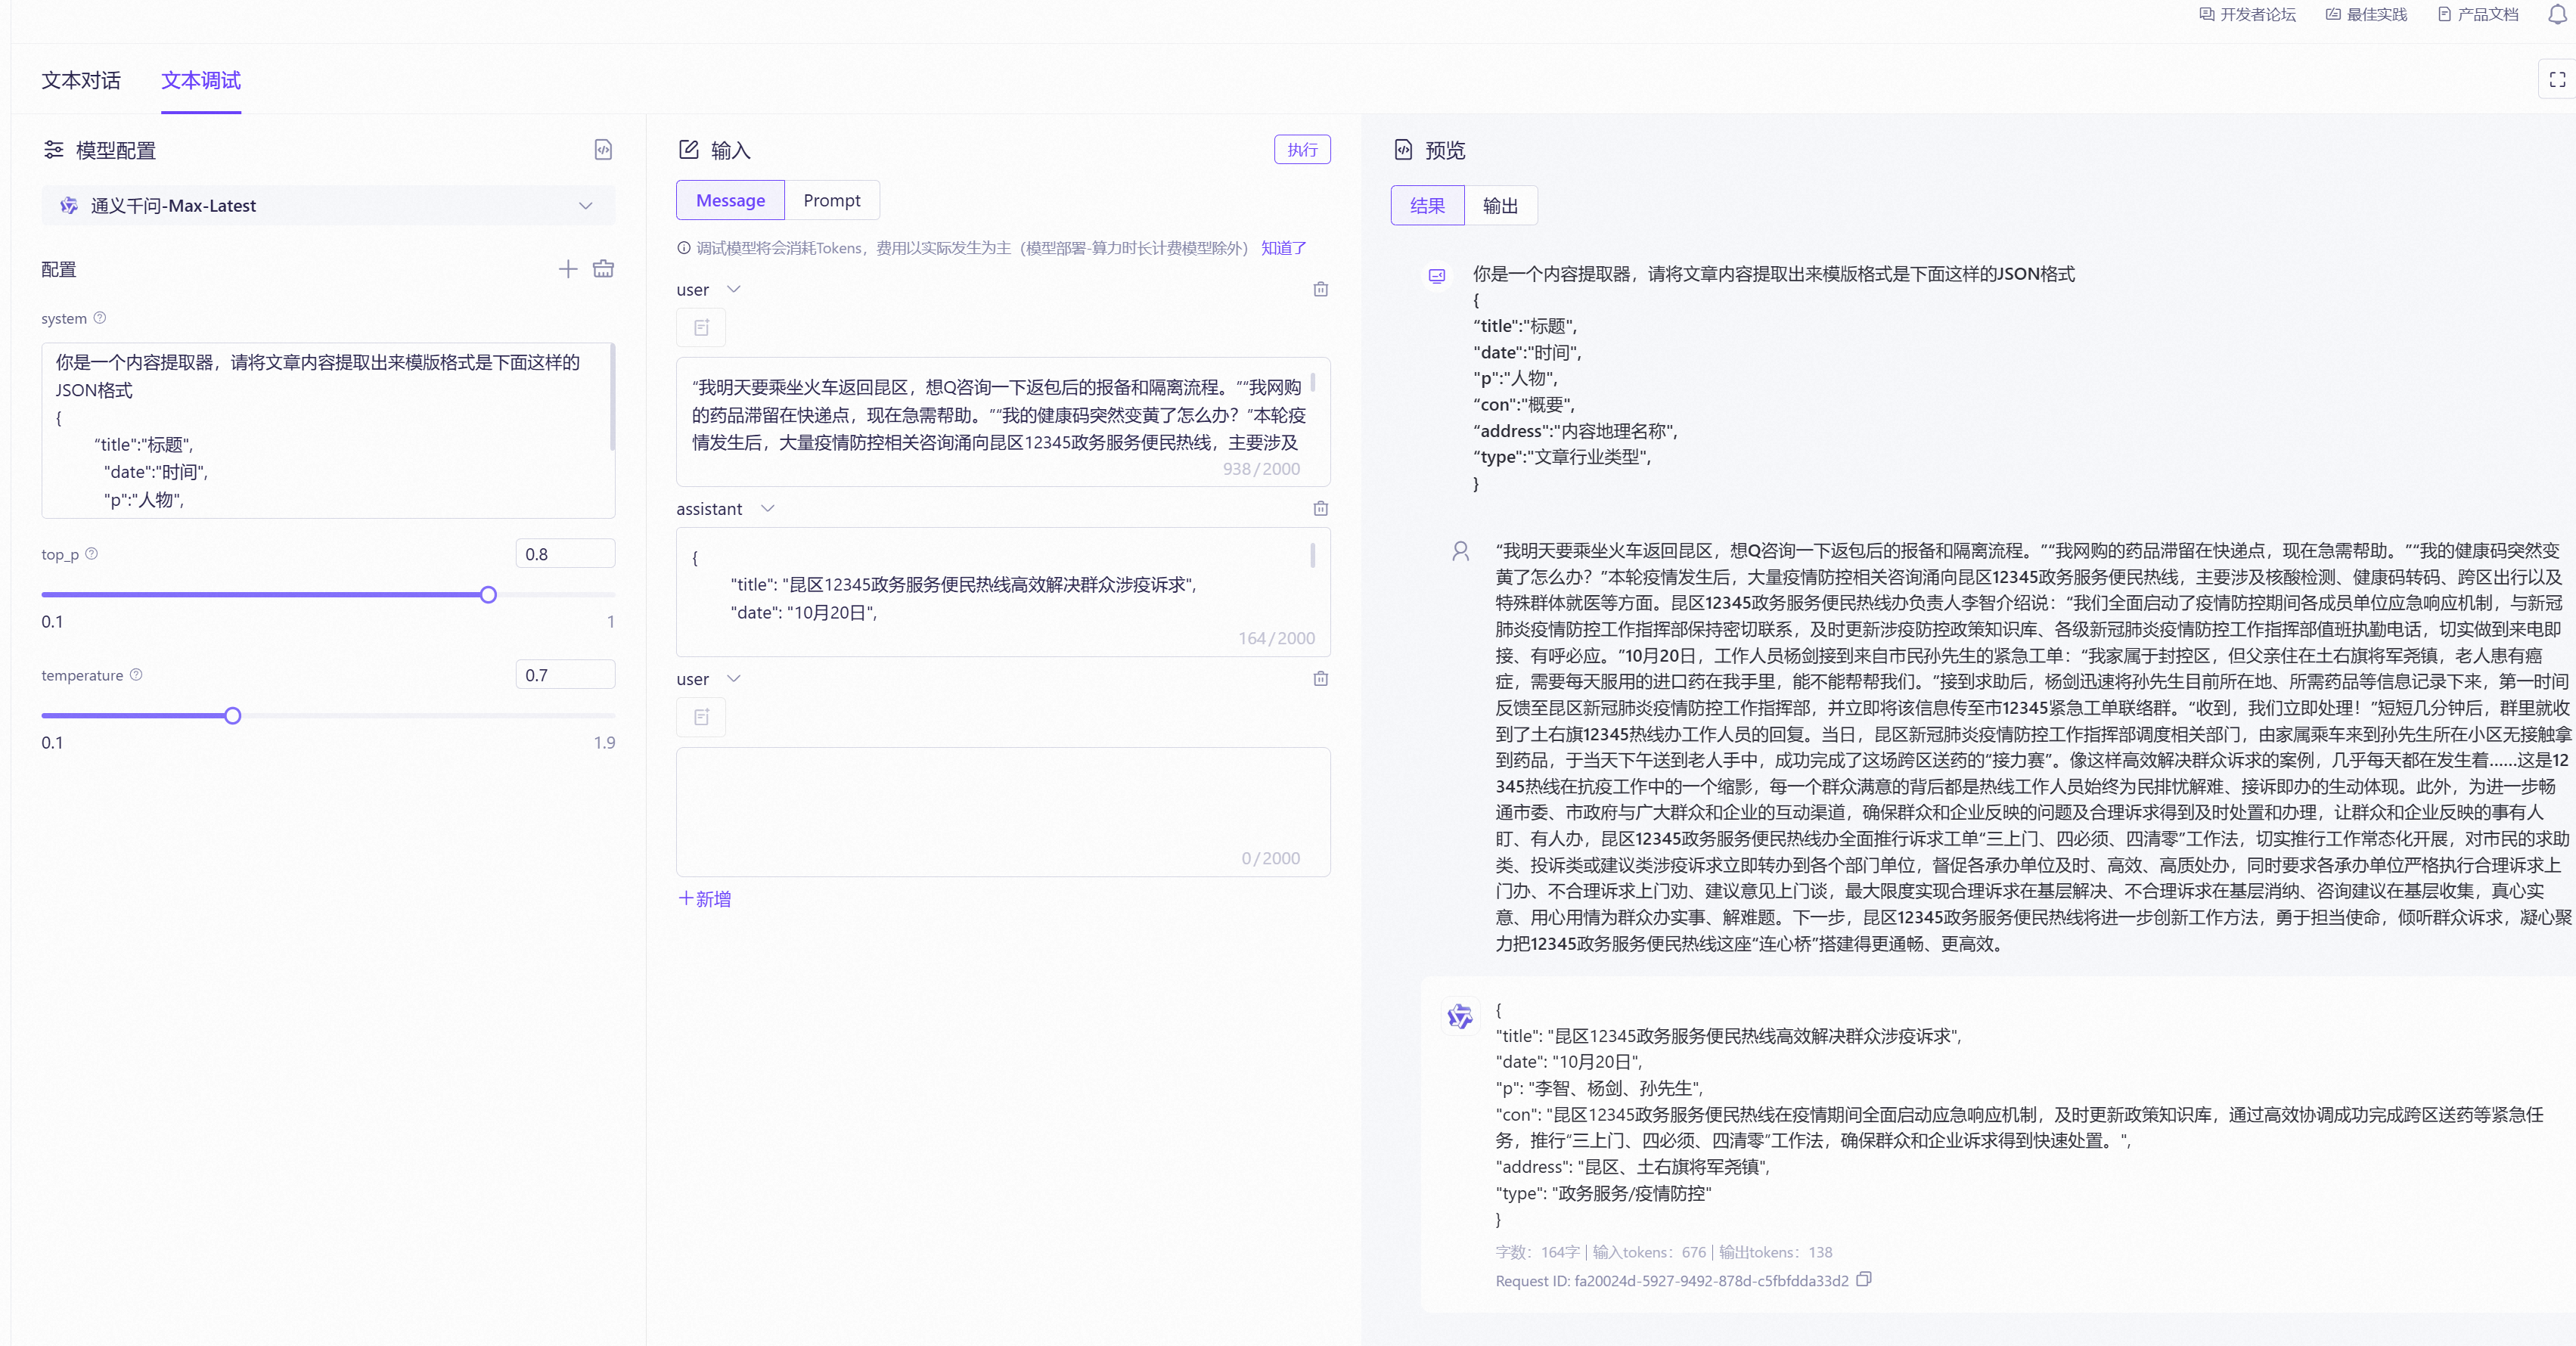
Task: Delete the assistant message with trash icon
Action: click(1320, 509)
